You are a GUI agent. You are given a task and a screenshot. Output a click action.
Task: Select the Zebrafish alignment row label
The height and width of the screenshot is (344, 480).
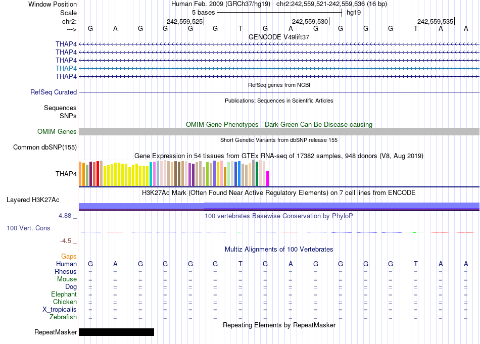63,317
